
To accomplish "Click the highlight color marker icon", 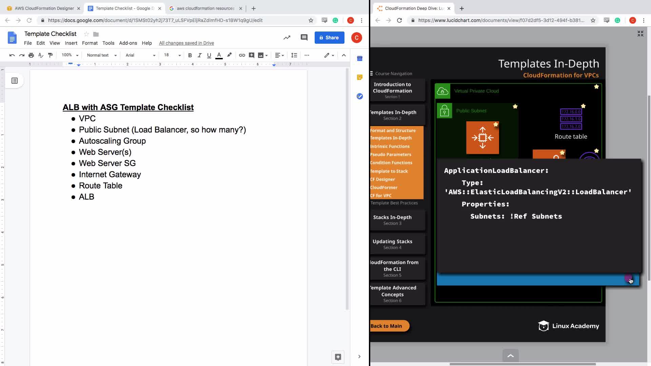I will click(230, 55).
